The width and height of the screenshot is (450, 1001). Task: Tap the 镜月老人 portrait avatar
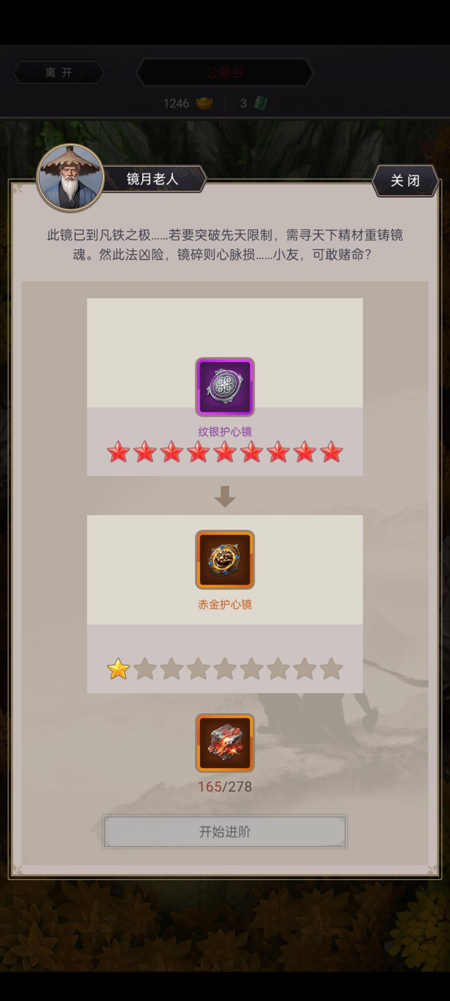coord(70,178)
